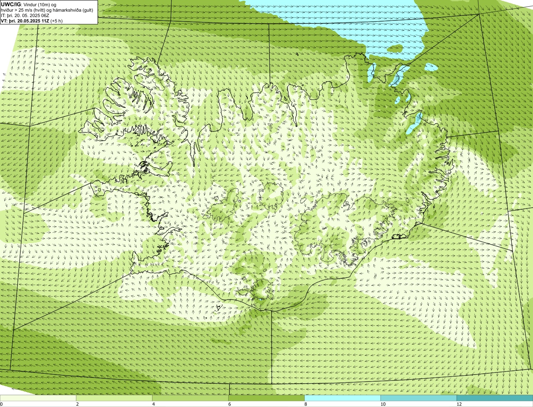Click the '10' label on the color scale
The image size is (533, 407).
[383, 404]
